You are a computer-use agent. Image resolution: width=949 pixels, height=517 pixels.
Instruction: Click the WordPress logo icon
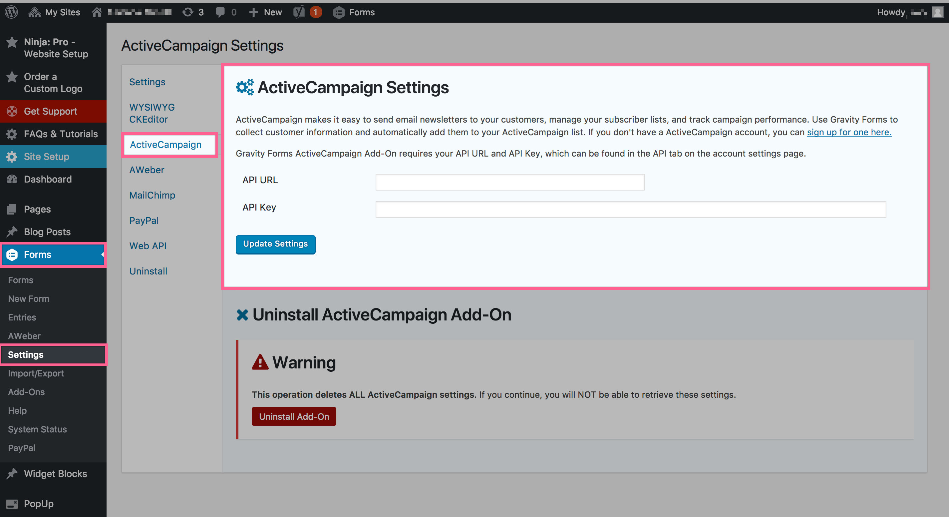click(x=11, y=12)
